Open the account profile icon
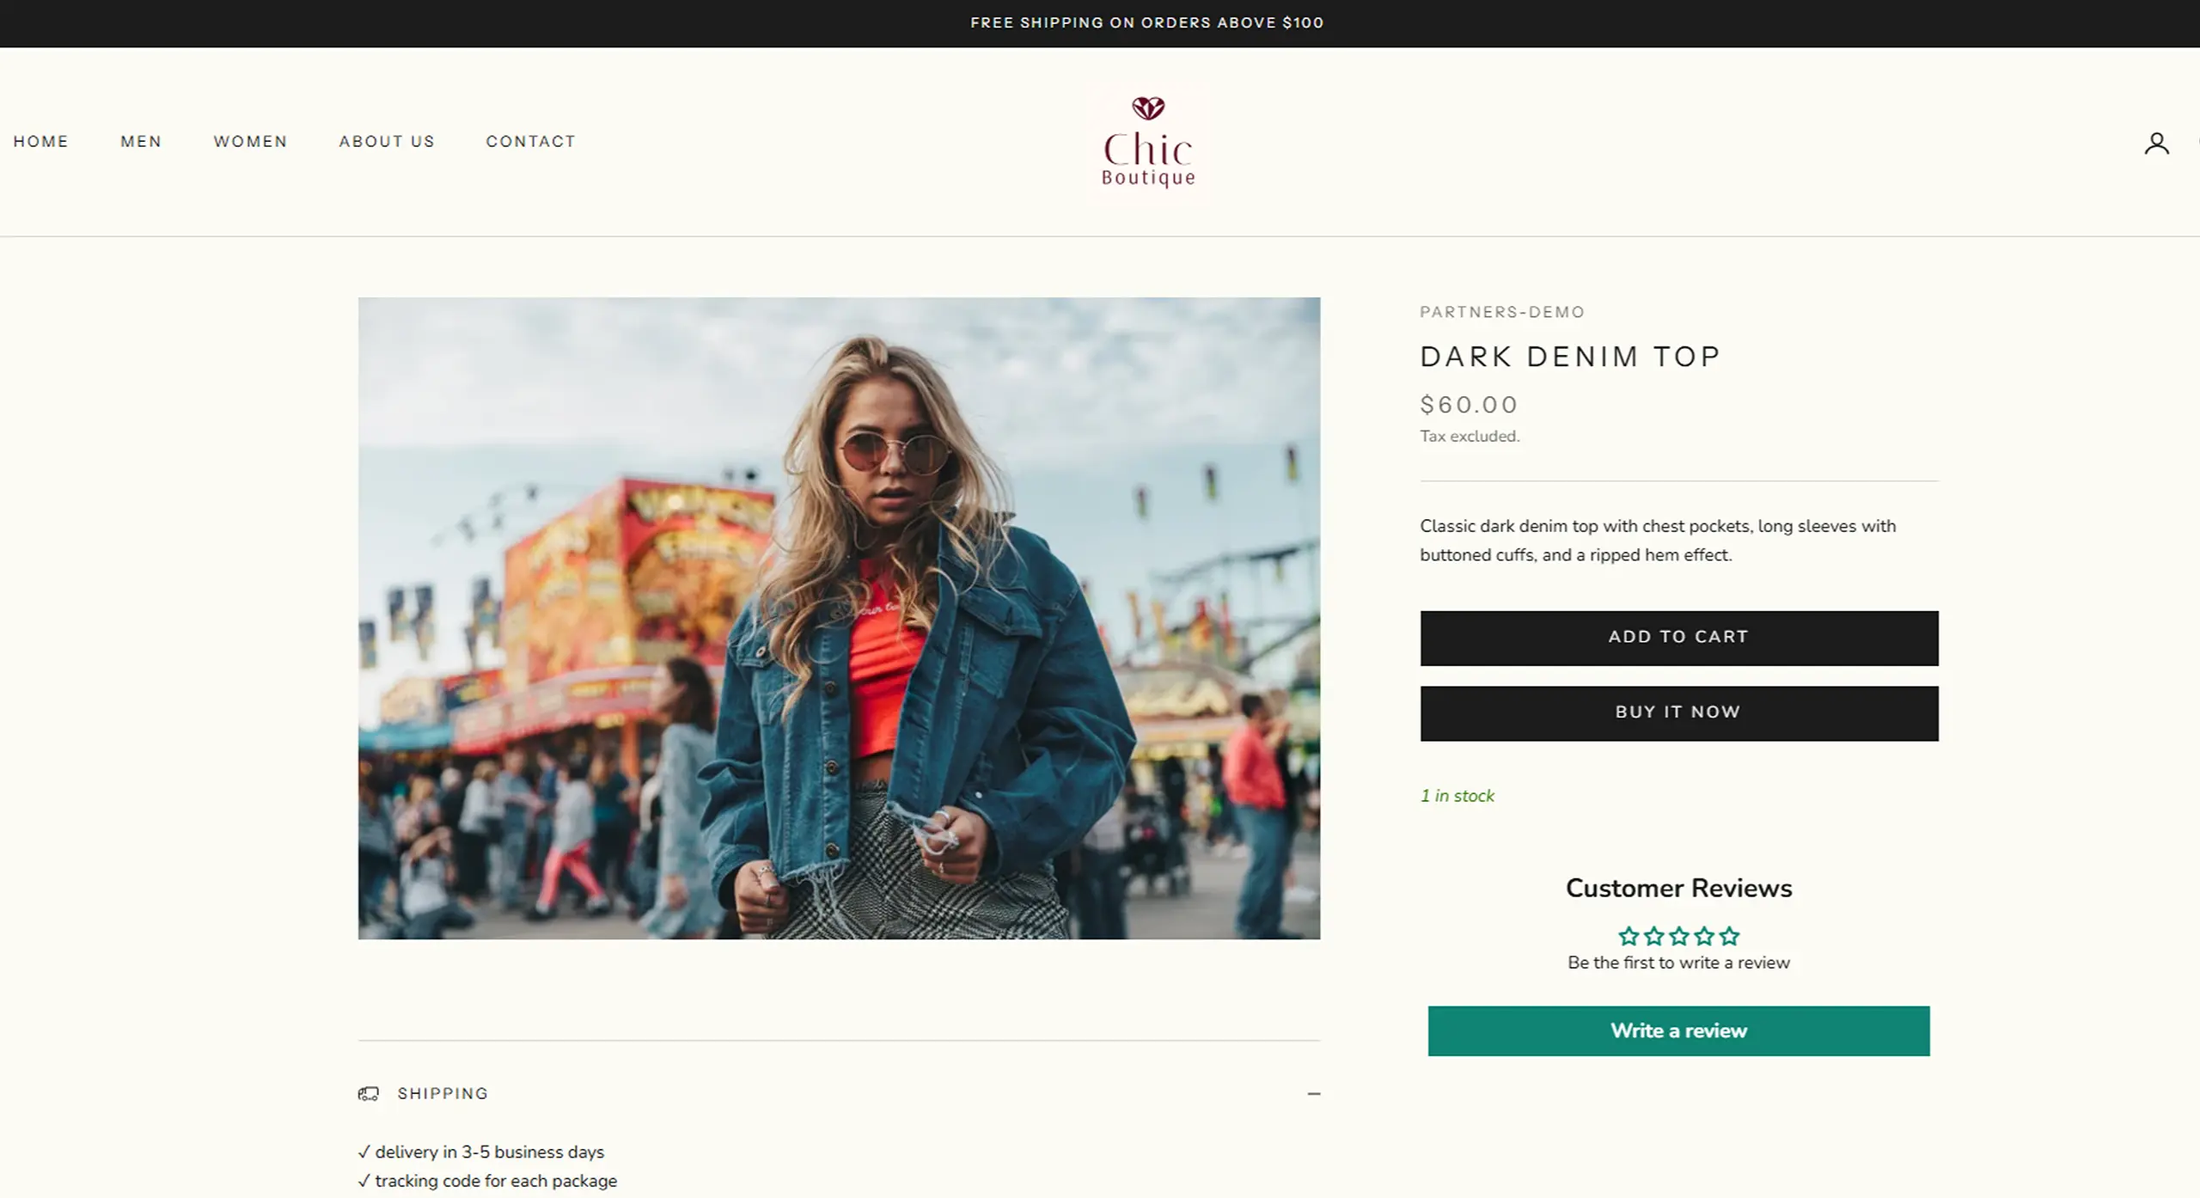The image size is (2200, 1198). click(2156, 143)
